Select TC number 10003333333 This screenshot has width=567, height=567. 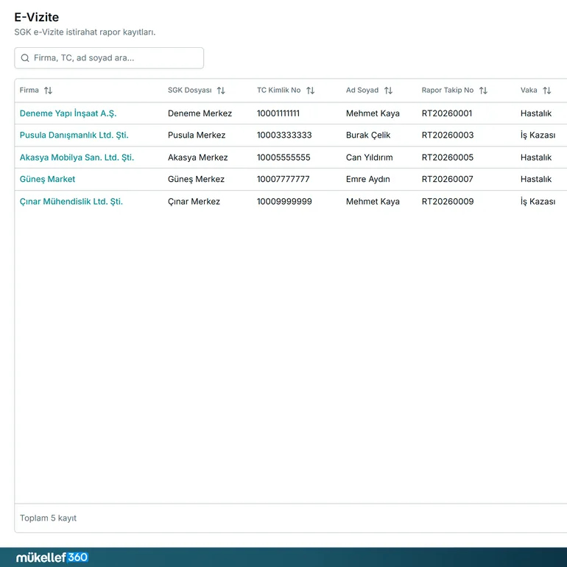pyautogui.click(x=284, y=135)
